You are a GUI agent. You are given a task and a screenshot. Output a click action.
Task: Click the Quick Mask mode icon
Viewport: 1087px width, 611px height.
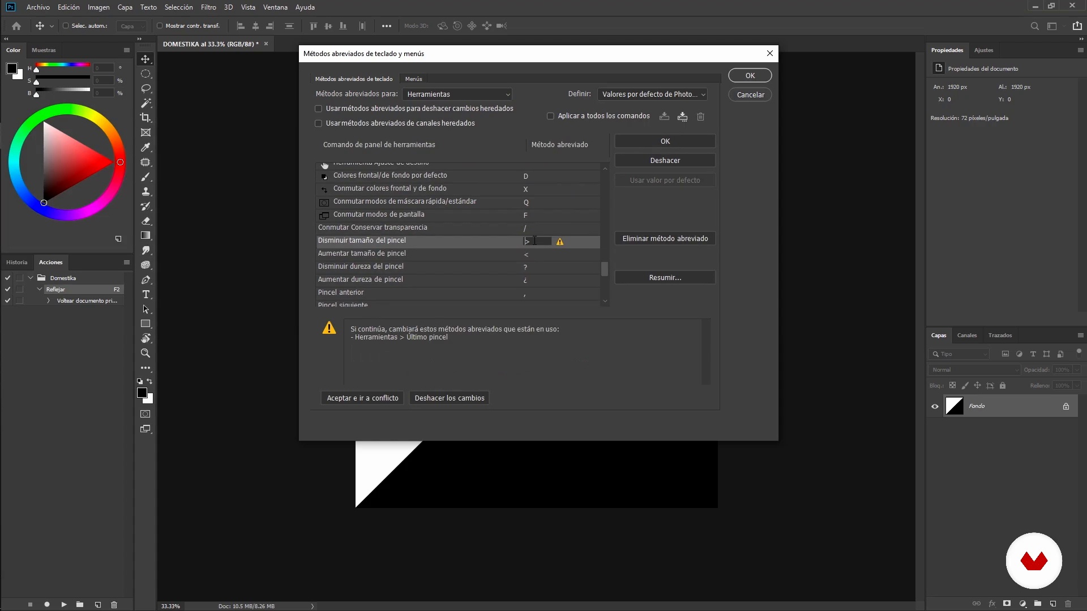pyautogui.click(x=145, y=414)
